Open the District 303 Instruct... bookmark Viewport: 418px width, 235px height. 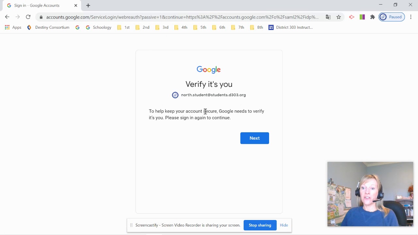(x=291, y=27)
